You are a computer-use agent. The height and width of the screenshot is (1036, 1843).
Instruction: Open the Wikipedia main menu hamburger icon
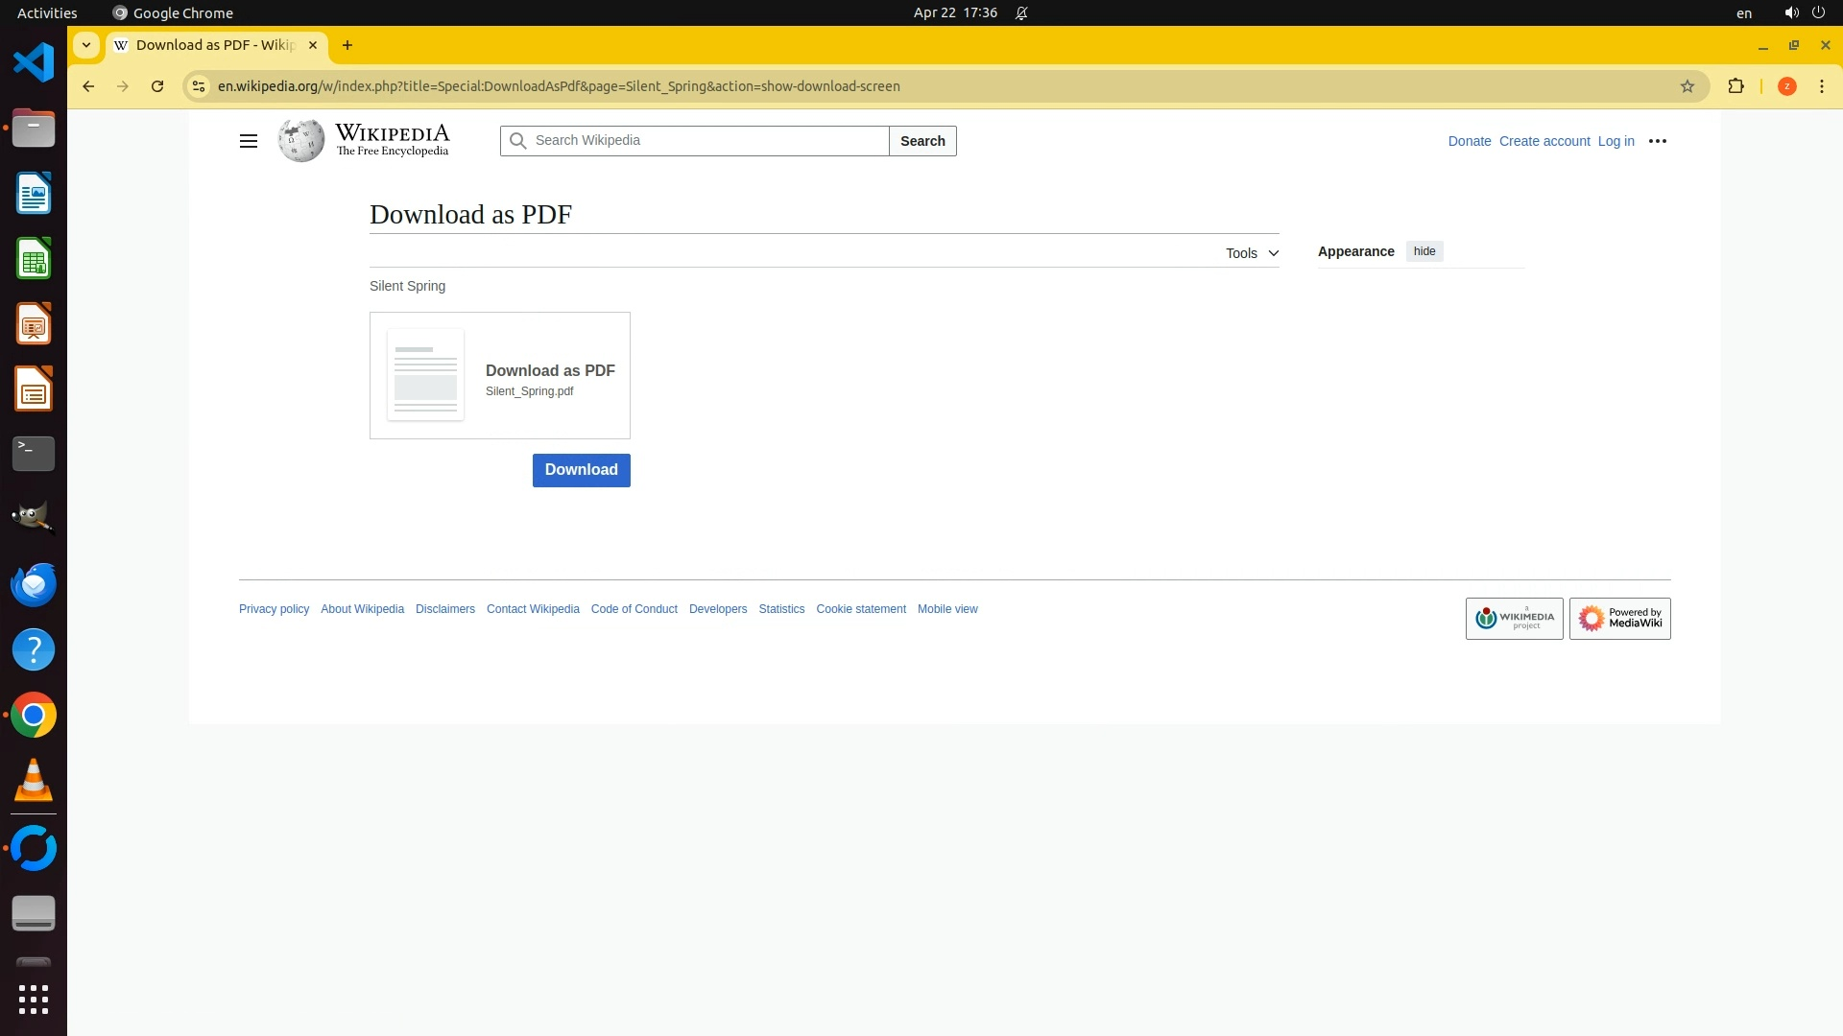coord(248,141)
